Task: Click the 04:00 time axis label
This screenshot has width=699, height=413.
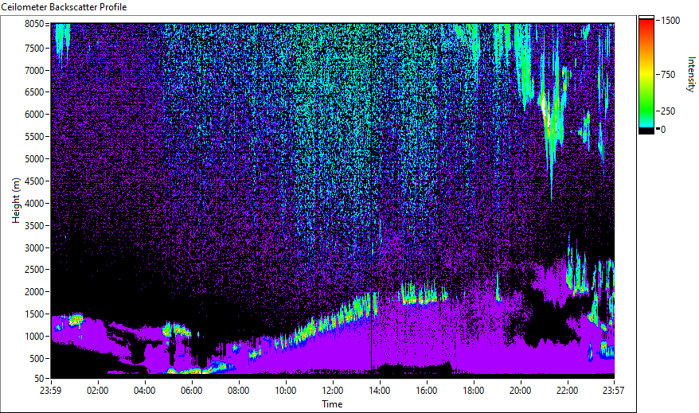Action: [144, 391]
